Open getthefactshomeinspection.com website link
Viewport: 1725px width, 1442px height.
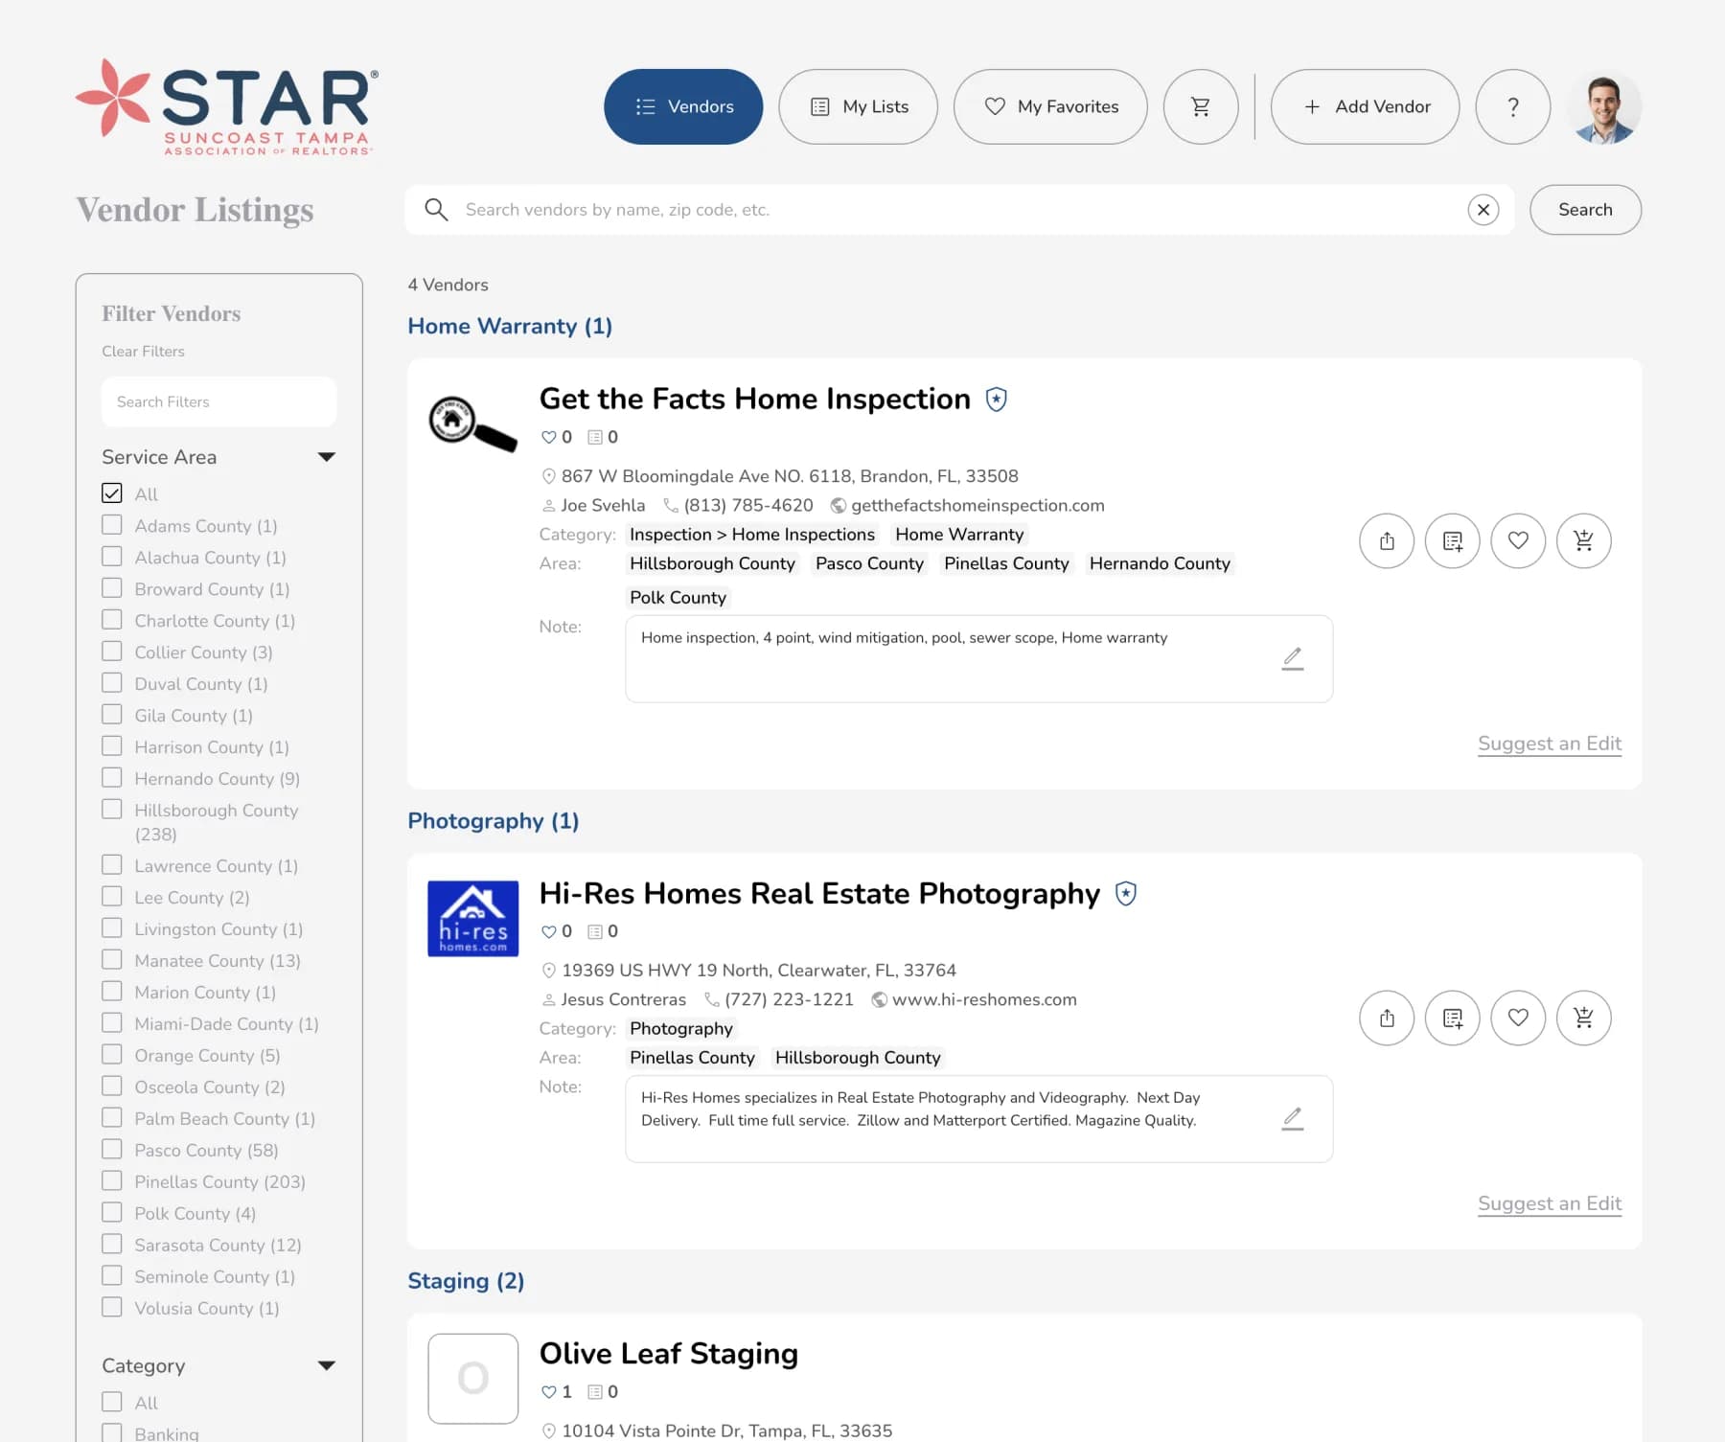pyautogui.click(x=977, y=506)
